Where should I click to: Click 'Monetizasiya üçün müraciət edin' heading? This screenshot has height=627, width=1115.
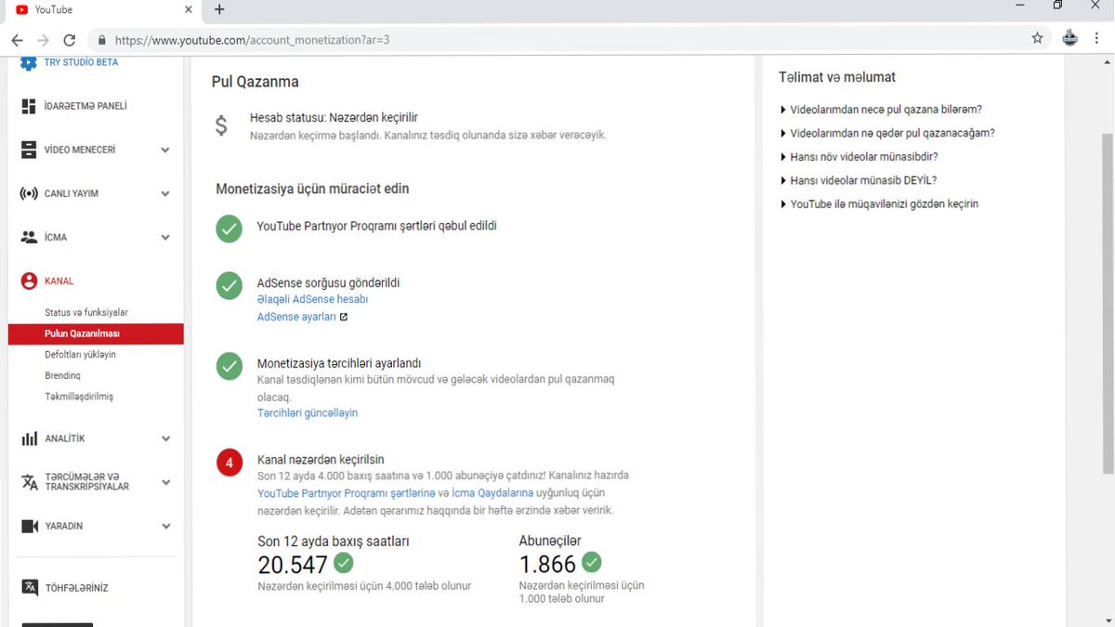tap(312, 189)
